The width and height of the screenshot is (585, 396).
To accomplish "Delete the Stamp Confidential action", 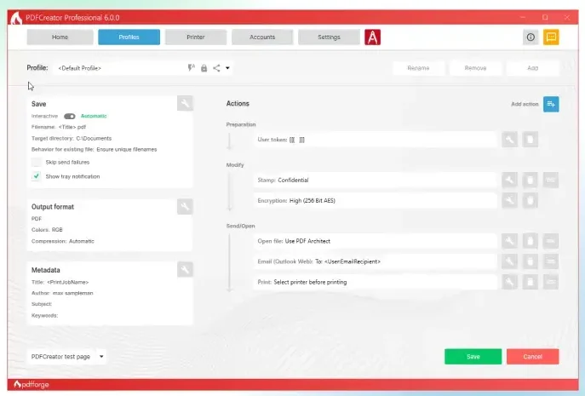I will coord(530,180).
